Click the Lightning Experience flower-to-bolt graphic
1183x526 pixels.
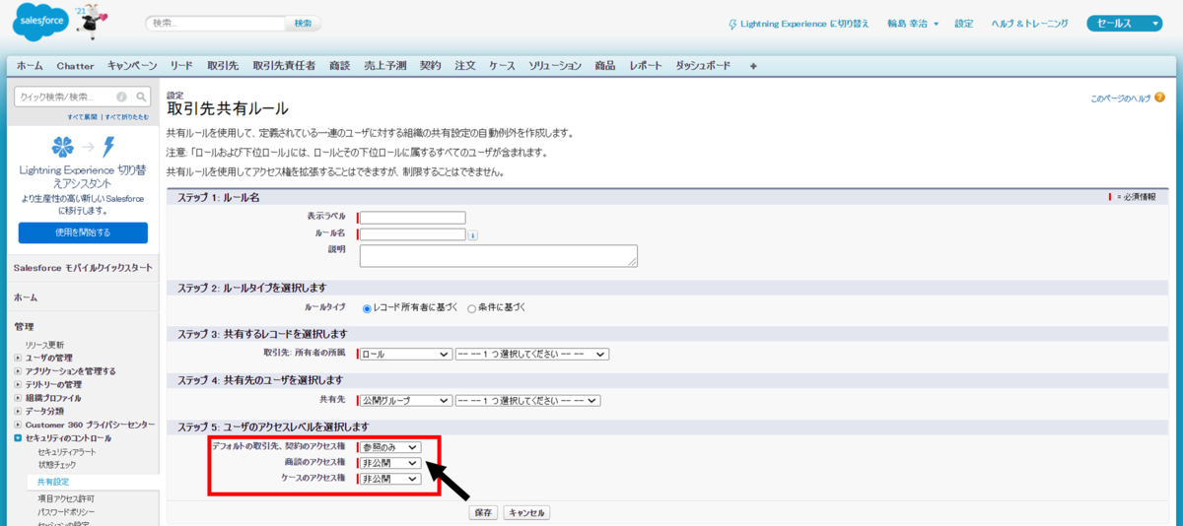click(83, 148)
